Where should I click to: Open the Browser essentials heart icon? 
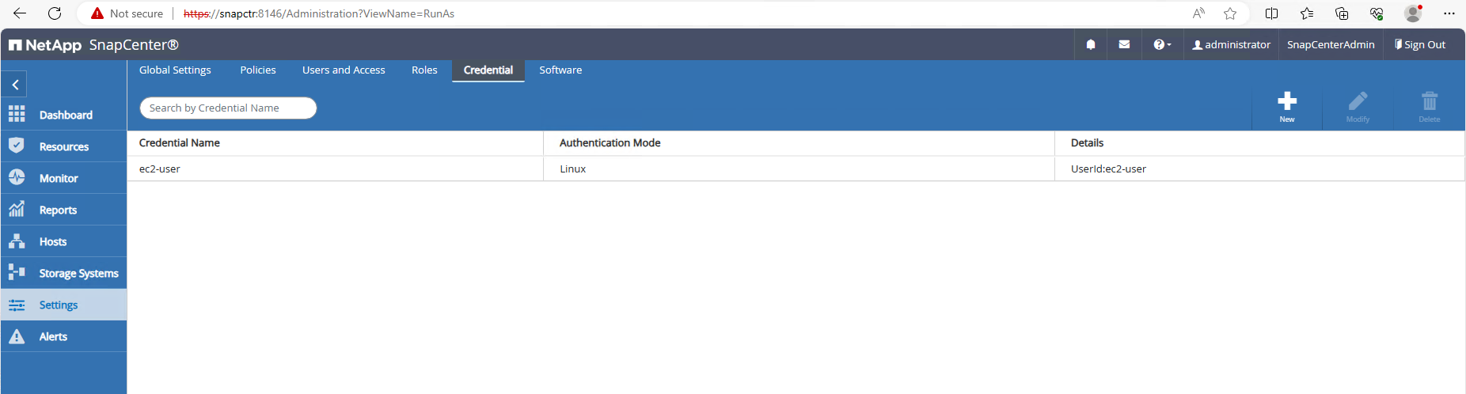[x=1377, y=13]
